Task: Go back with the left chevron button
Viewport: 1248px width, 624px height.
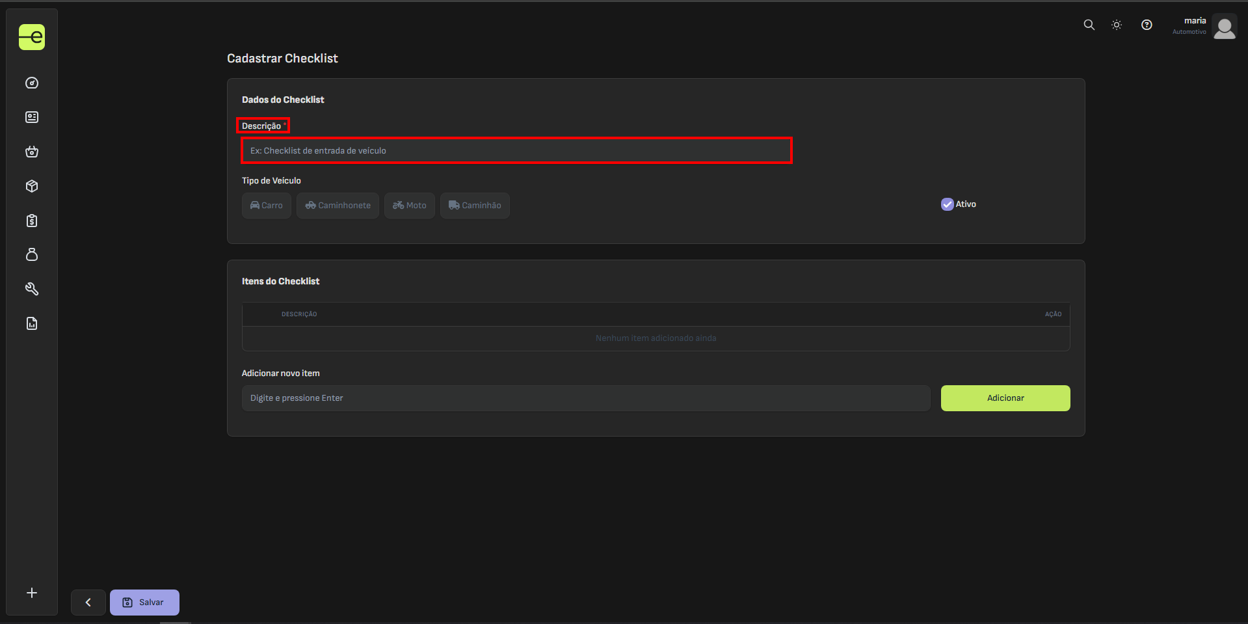Action: coord(88,603)
